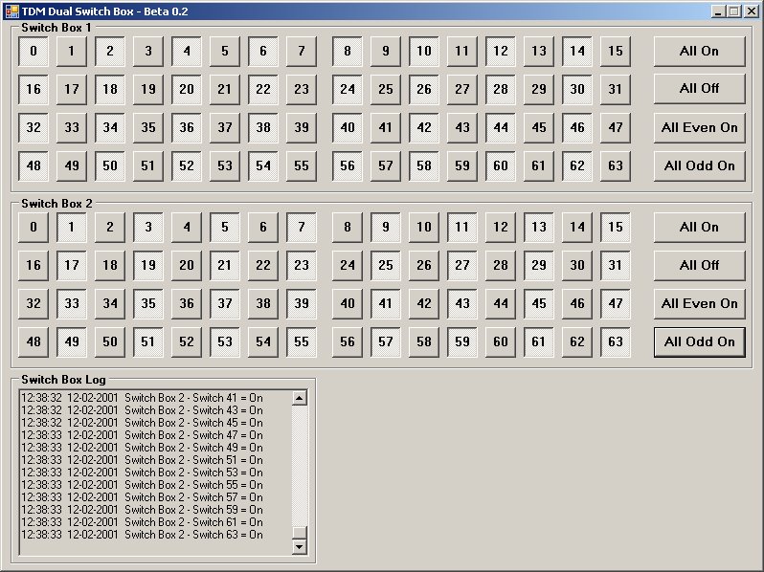Toggle switch 36 in Switch Box 2
The width and height of the screenshot is (764, 572).
[187, 304]
